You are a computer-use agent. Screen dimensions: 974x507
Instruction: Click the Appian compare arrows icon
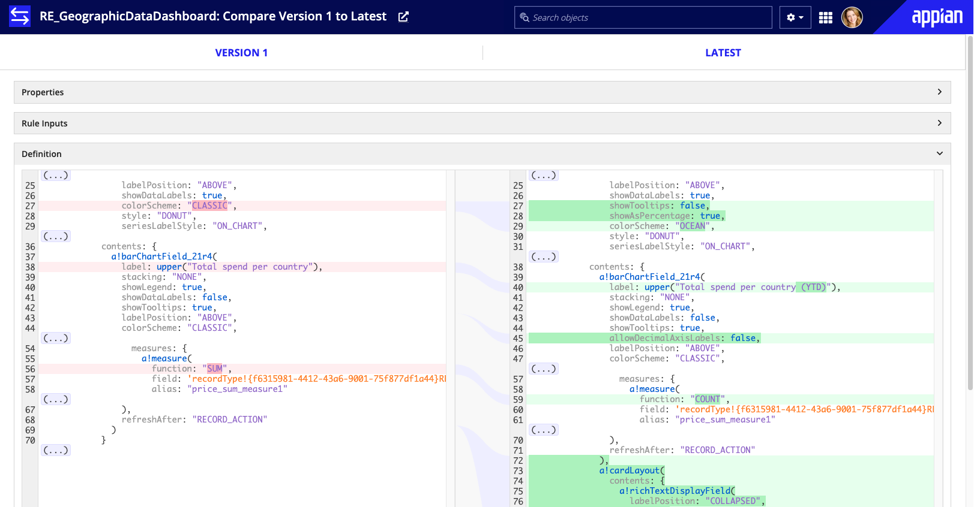[x=20, y=17]
